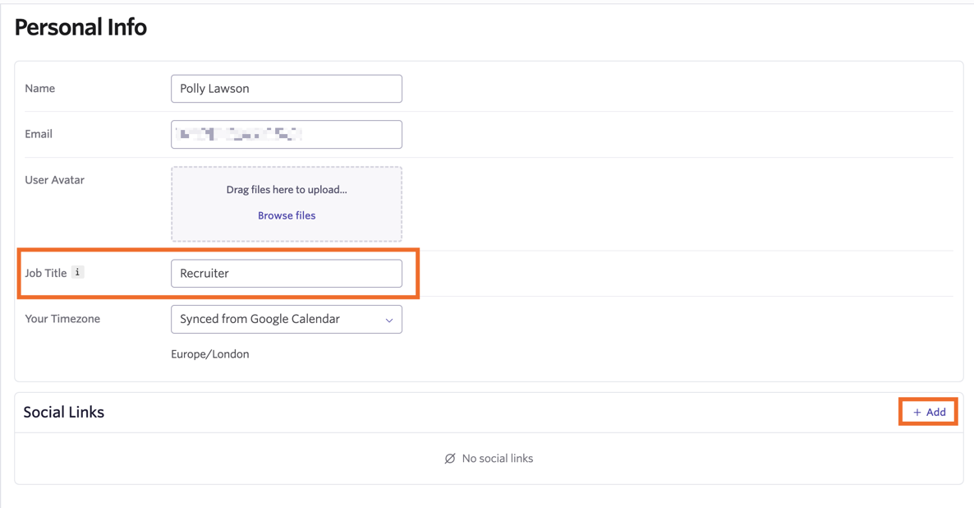Image resolution: width=974 pixels, height=508 pixels.
Task: Add a new social link
Action: coord(929,412)
